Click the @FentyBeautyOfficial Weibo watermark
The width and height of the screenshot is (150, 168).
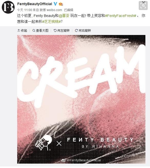point(81,160)
